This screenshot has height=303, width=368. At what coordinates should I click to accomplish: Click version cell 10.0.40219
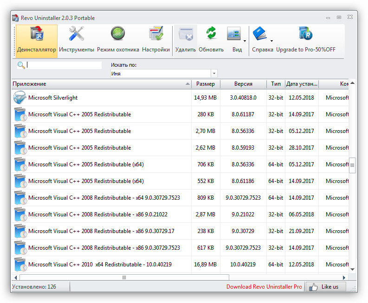point(243,265)
